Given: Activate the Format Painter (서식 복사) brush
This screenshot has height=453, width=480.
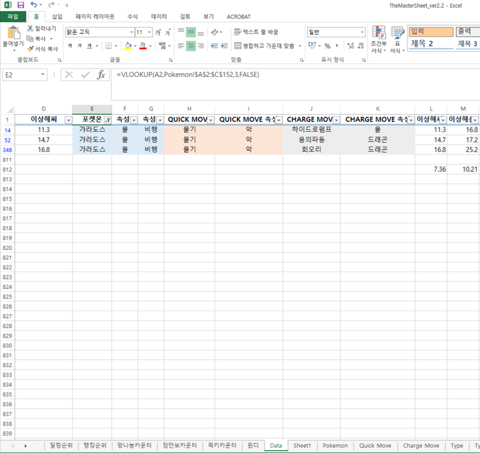Looking at the screenshot, I should pyautogui.click(x=30, y=49).
